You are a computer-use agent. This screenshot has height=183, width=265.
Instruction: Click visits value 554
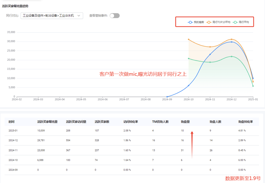coord(68,140)
